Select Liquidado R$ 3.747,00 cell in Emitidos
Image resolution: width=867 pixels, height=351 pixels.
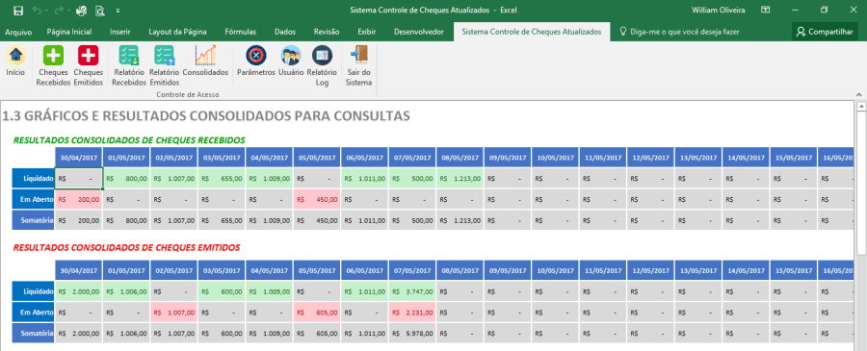click(412, 290)
